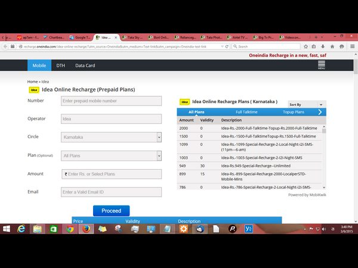Open Internet Explorer from the taskbar
Image resolution: width=358 pixels, height=268 pixels.
click(22, 229)
